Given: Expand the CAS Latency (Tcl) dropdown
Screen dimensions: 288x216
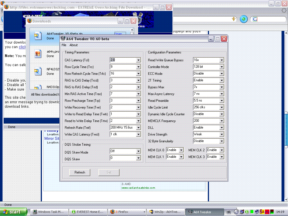Looking at the screenshot, I should [x=138, y=60].
